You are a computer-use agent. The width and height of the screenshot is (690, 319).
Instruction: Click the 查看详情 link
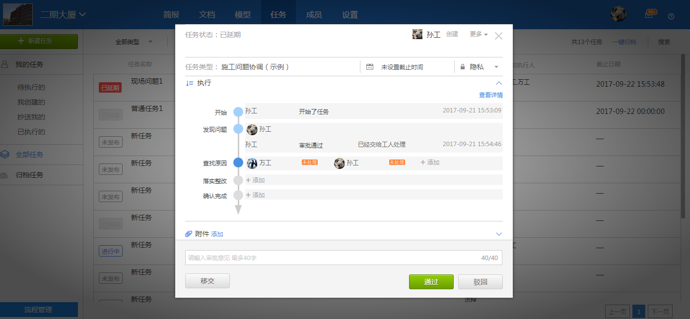tap(490, 95)
